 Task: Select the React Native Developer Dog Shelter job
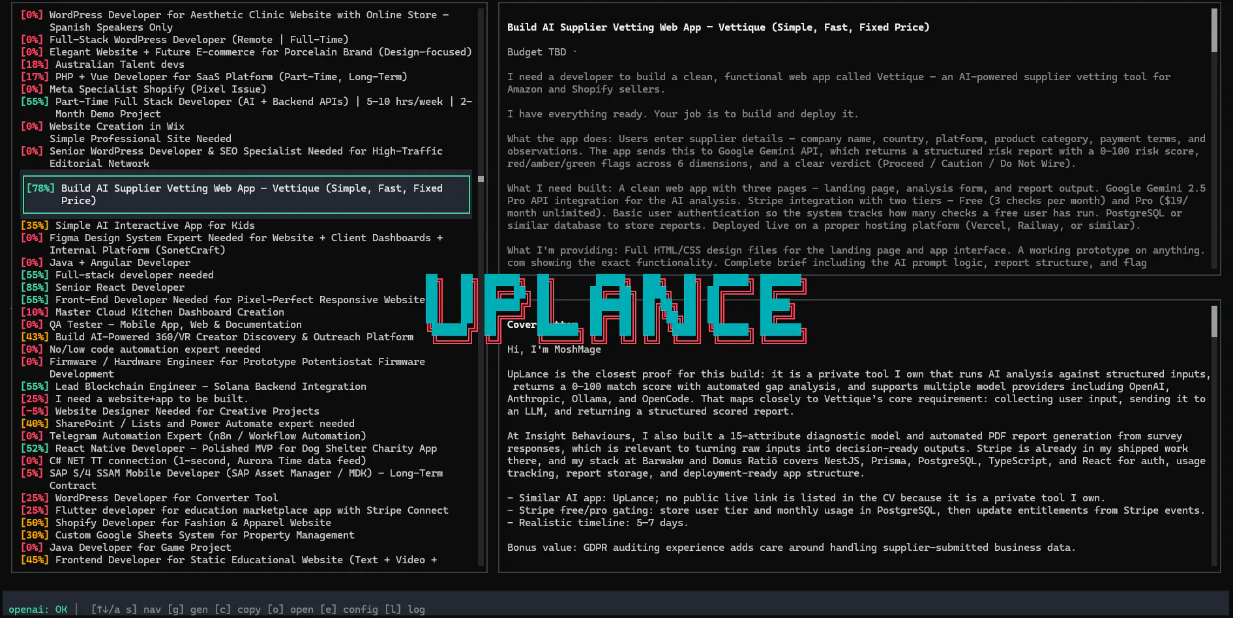click(246, 449)
